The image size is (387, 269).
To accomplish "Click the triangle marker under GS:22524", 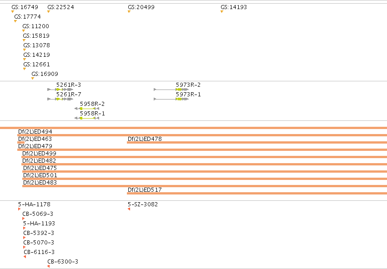I will 49,12.
